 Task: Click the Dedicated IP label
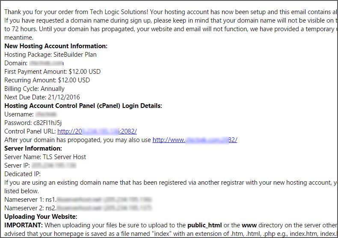click(x=22, y=174)
